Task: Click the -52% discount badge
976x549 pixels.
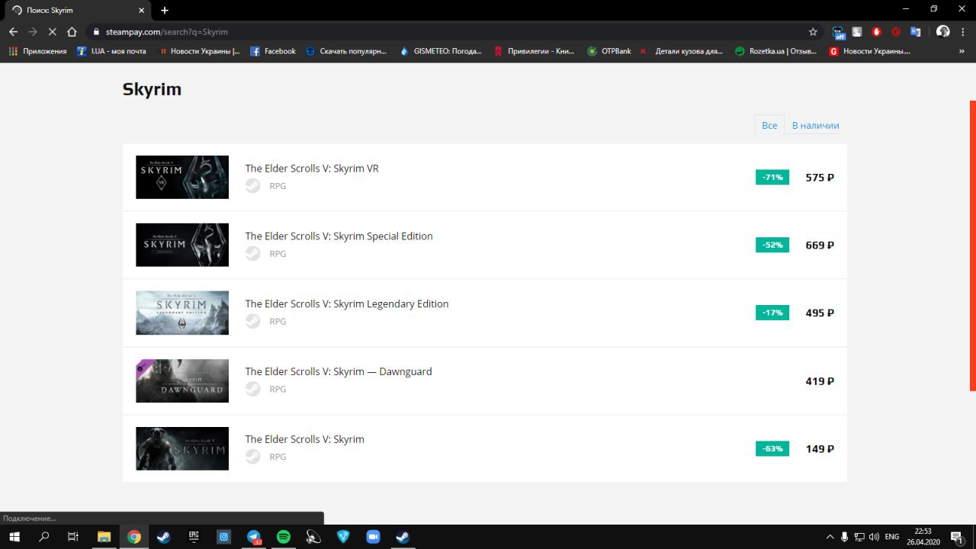Action: [772, 245]
